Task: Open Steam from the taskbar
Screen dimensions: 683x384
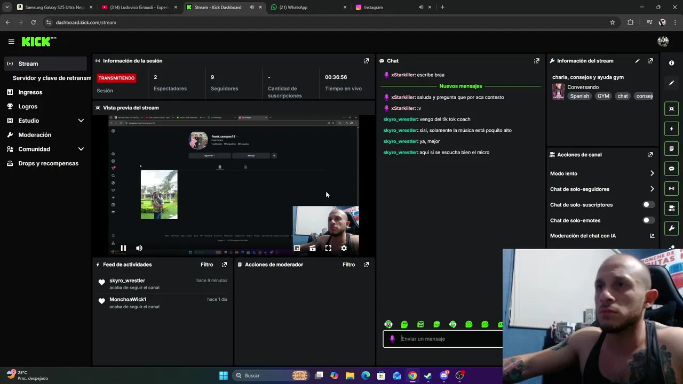Action: [x=428, y=375]
